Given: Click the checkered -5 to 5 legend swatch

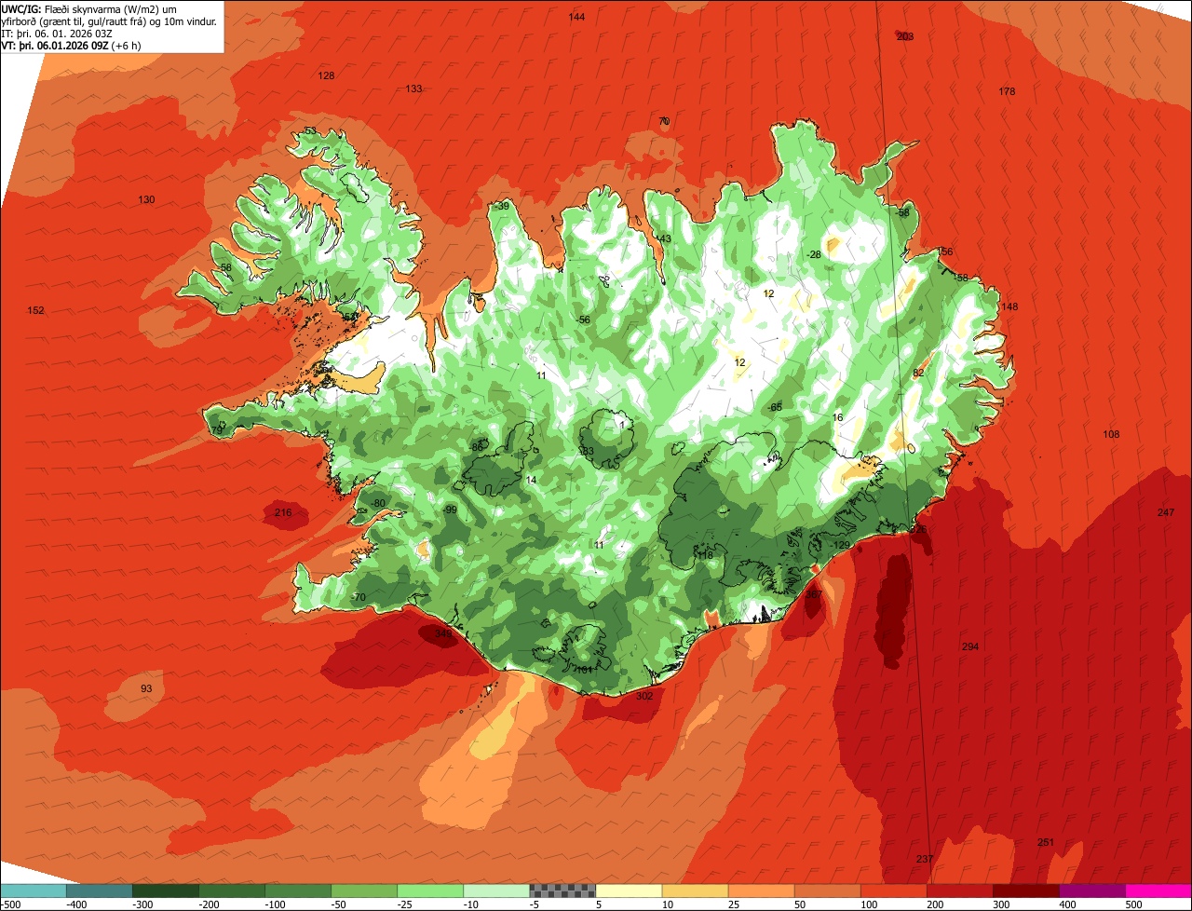Looking at the screenshot, I should (562, 891).
